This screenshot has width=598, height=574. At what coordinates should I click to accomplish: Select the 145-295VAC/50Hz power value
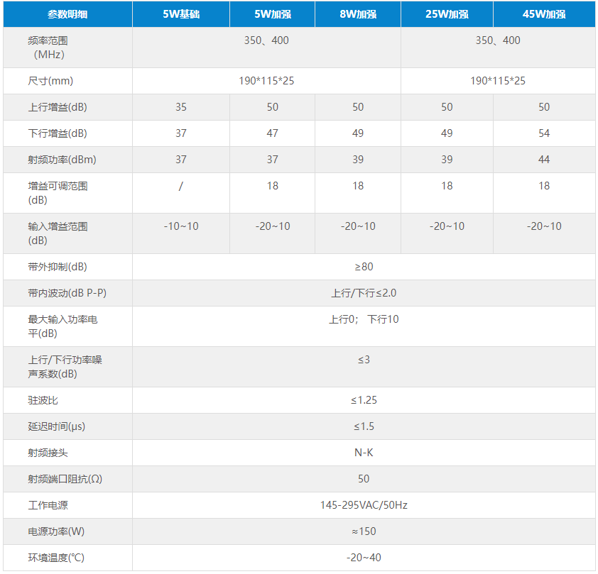click(x=364, y=504)
